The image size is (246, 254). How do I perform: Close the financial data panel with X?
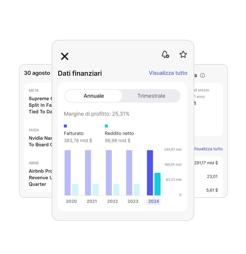pos(65,56)
